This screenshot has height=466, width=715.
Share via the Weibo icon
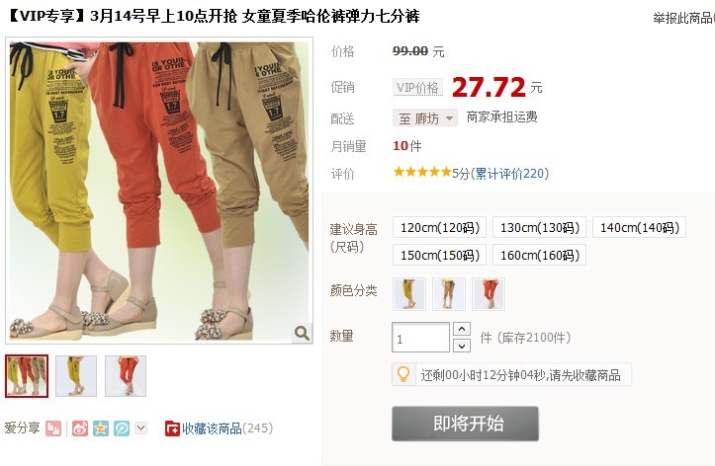[x=80, y=428]
